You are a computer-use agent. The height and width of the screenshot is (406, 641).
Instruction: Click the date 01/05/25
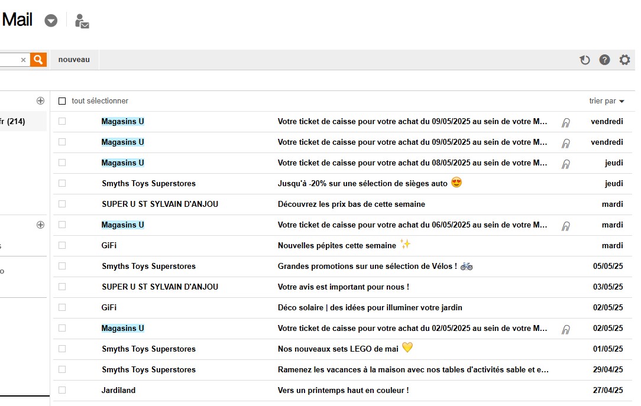pyautogui.click(x=608, y=349)
